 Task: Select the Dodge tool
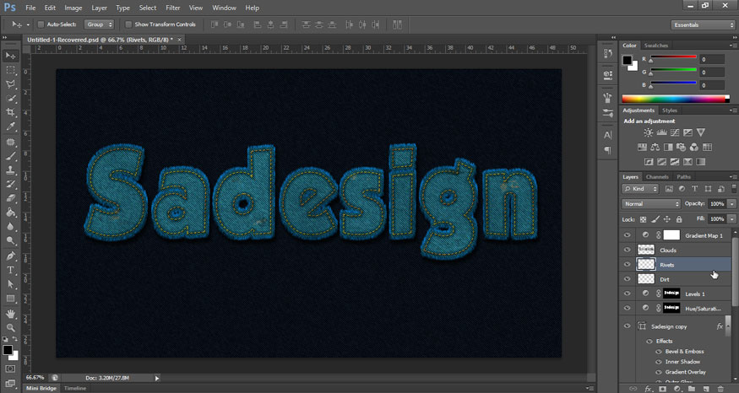pyautogui.click(x=10, y=241)
